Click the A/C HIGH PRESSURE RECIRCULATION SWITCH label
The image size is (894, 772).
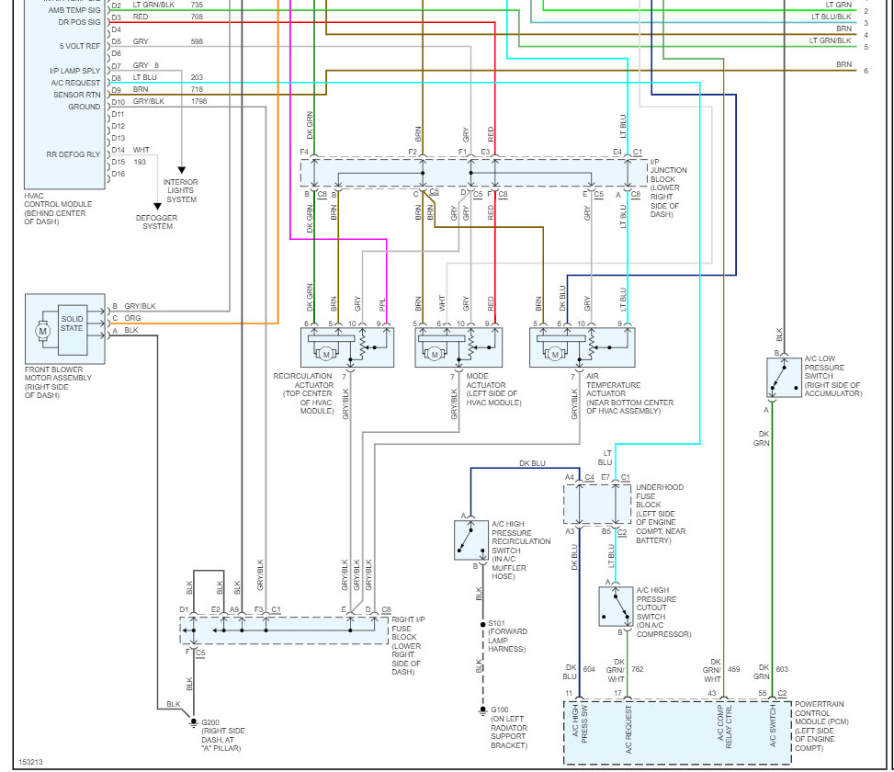(521, 551)
